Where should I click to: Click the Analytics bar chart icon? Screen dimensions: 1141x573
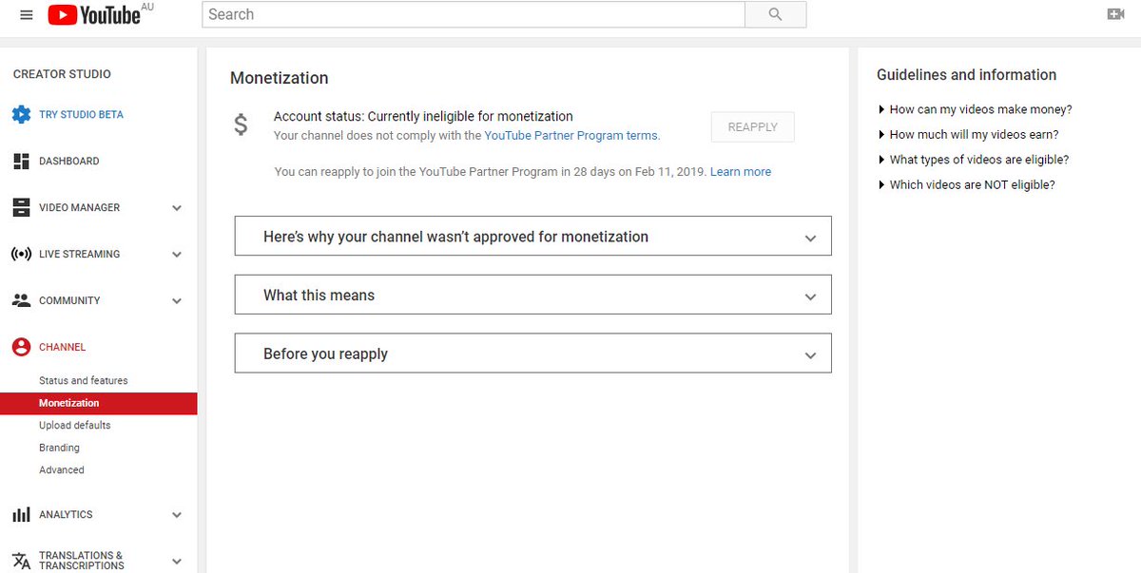tap(21, 515)
